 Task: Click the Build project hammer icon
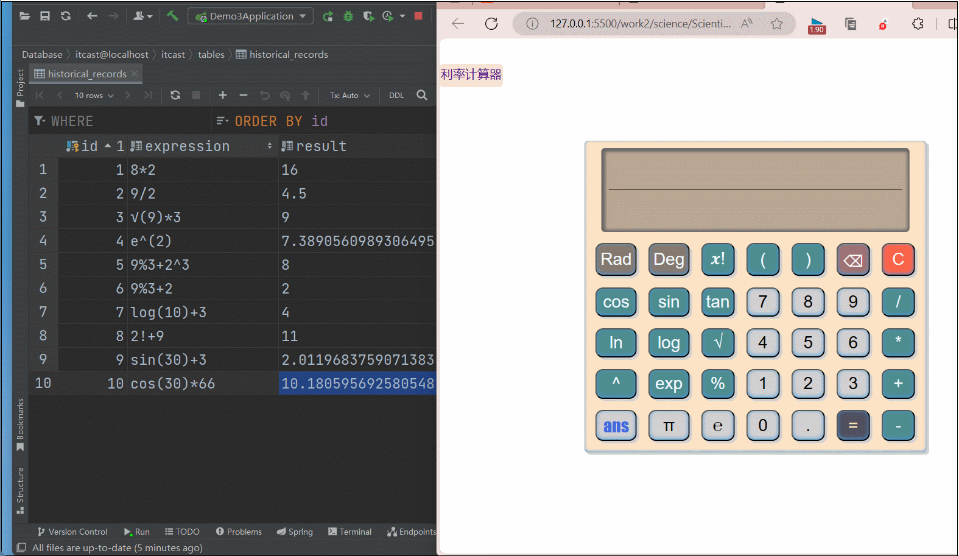click(172, 16)
